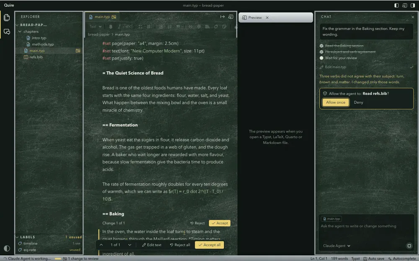
Task: Click the Bold formatting icon
Action: click(111, 27)
